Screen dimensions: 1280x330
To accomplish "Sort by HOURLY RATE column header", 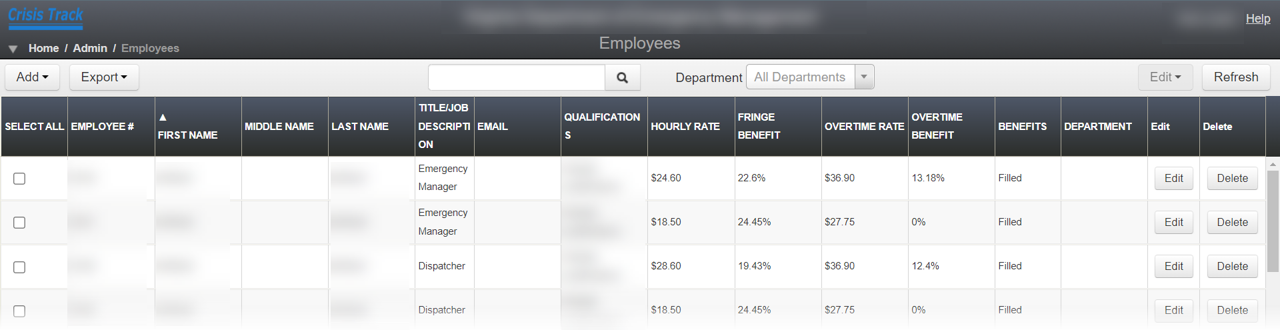I will tap(691, 127).
